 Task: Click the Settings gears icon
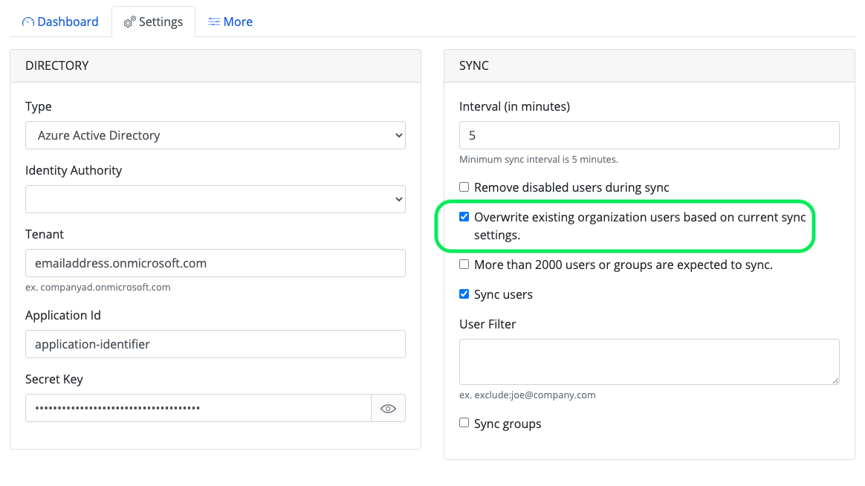[x=129, y=22]
